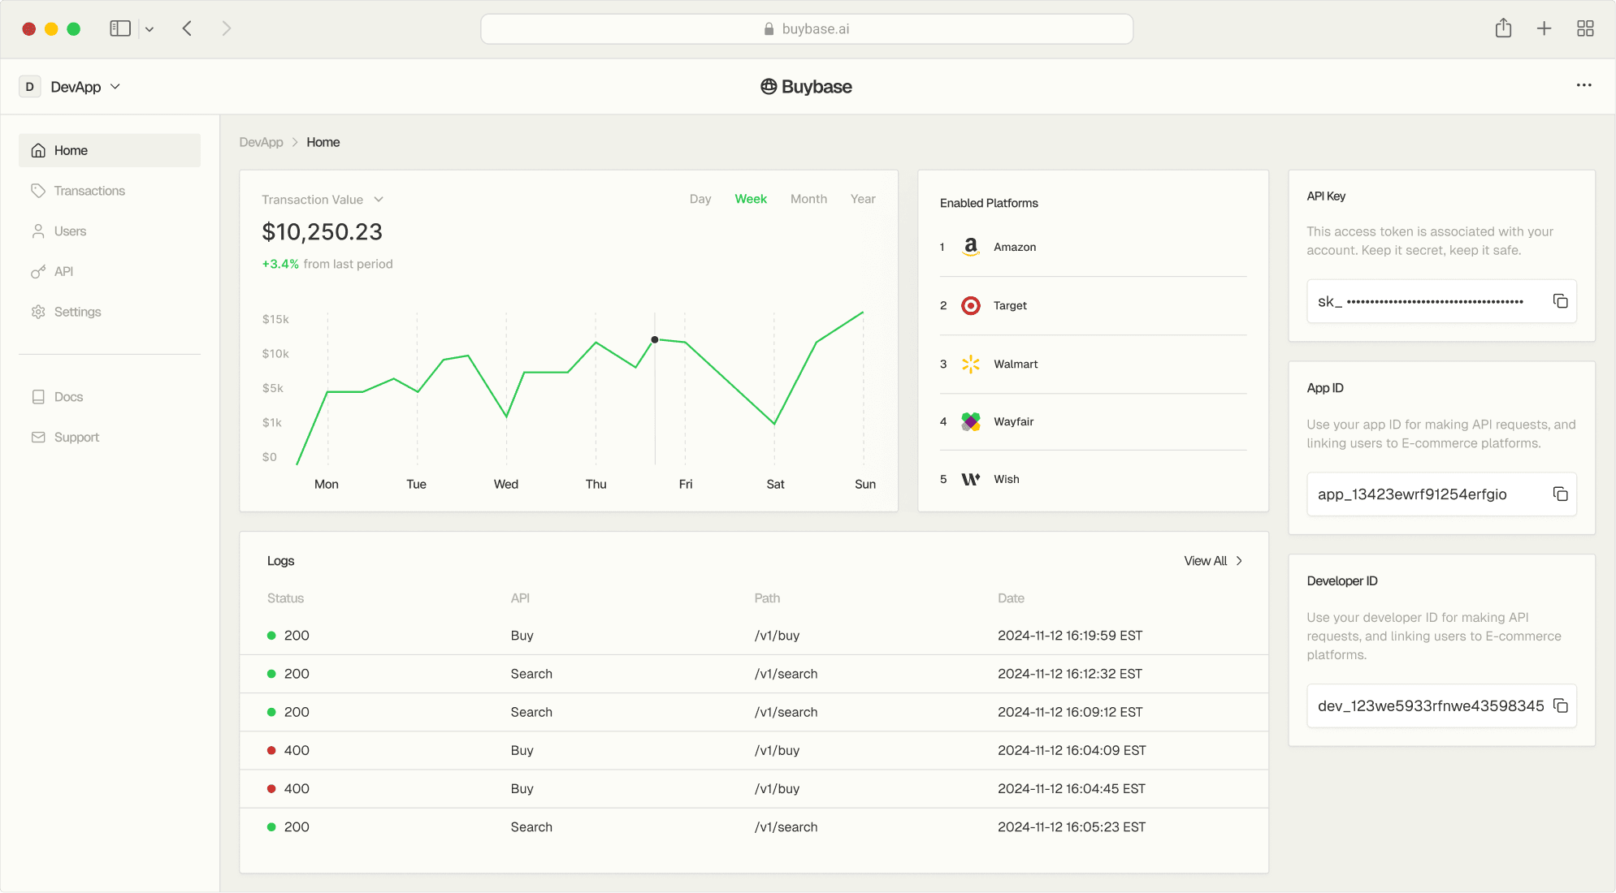Click the DevApp breadcrumb link
Viewport: 1616px width, 893px height.
(x=261, y=142)
